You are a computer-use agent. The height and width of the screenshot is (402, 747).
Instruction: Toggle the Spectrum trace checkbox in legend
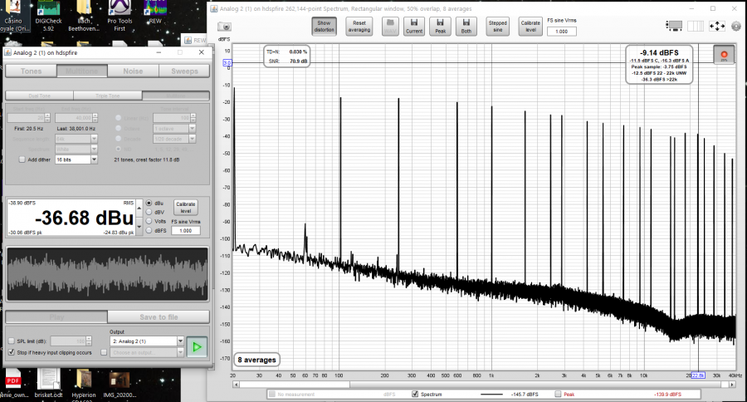415,394
